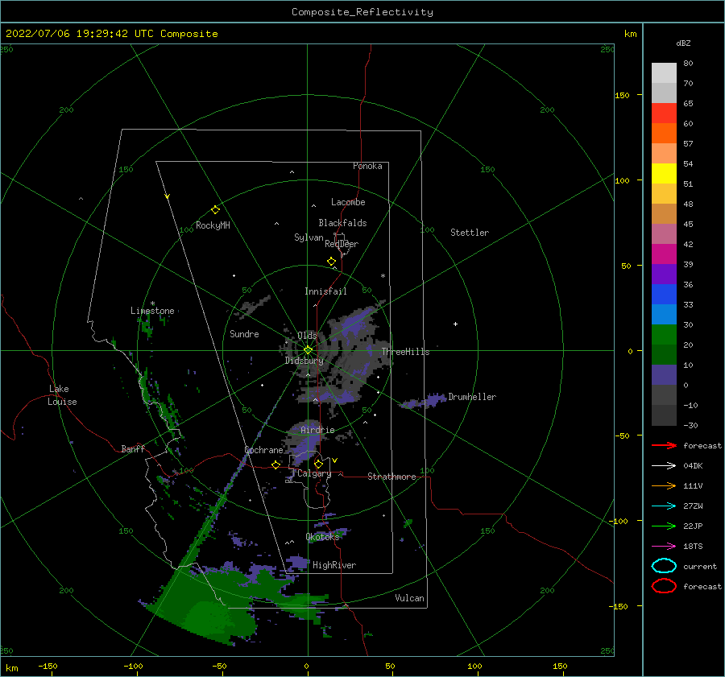Image resolution: width=725 pixels, height=677 pixels.
Task: Click the purple 39-36 dBZ swatch
Action: point(664,275)
